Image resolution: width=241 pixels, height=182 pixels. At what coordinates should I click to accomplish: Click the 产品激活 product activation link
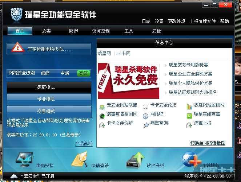(84, 144)
